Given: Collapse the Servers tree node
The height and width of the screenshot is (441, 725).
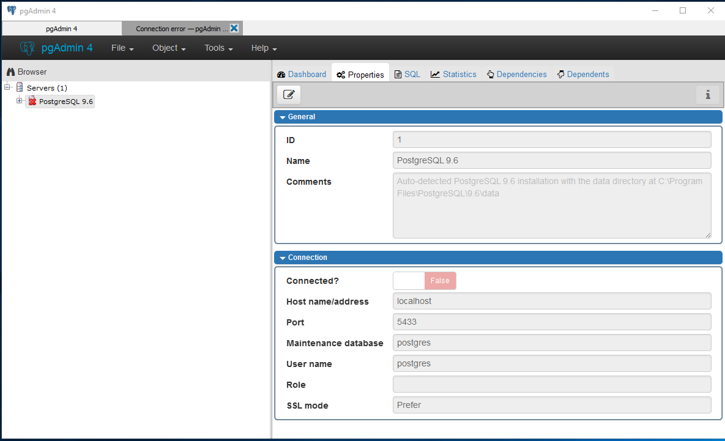Looking at the screenshot, I should [7, 87].
